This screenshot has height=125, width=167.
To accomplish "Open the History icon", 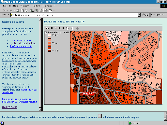I will coord(41,10).
